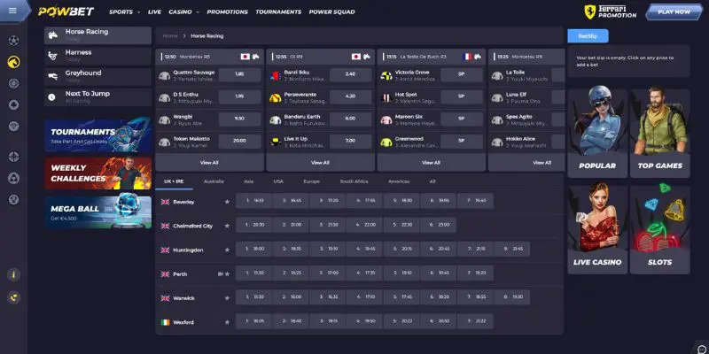The height and width of the screenshot is (354, 709).
Task: Click Maroon Six's pink jockey silk
Action: (x=386, y=119)
